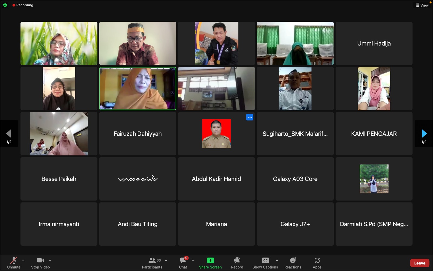This screenshot has width=433, height=271.
Task: Expand the caret next to Participants
Action: pyautogui.click(x=166, y=260)
